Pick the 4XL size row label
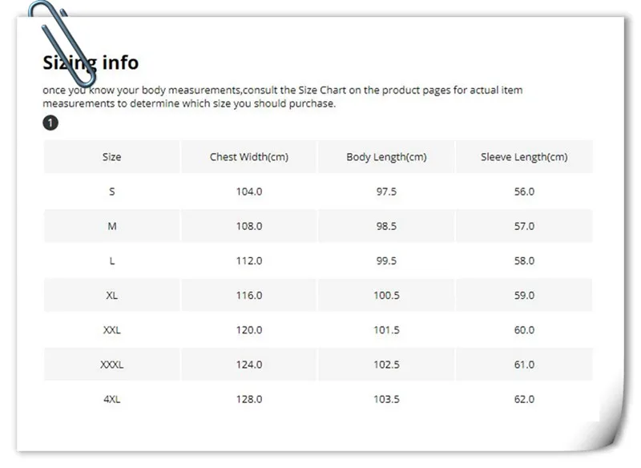The width and height of the screenshot is (641, 468). [x=112, y=398]
